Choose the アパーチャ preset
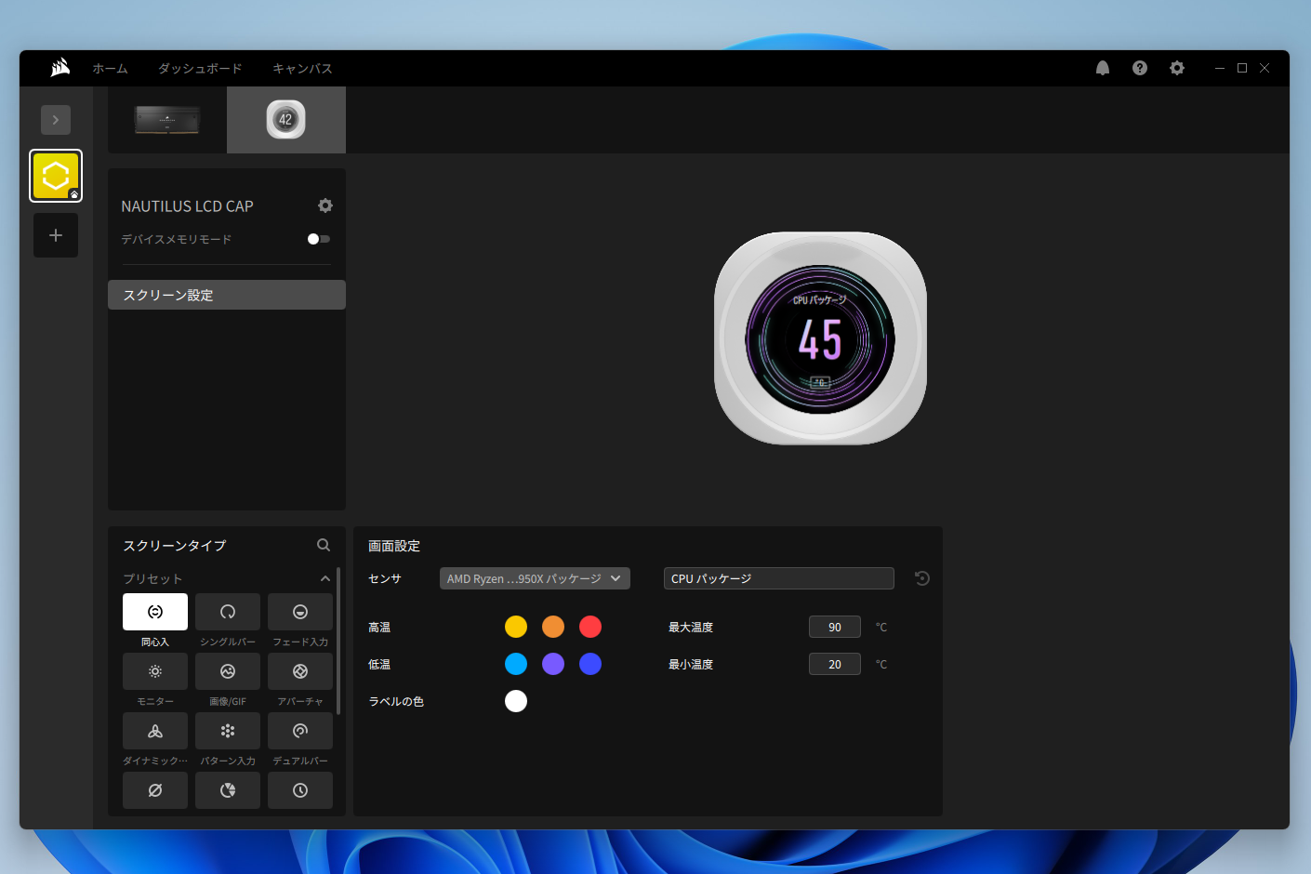 pyautogui.click(x=300, y=671)
